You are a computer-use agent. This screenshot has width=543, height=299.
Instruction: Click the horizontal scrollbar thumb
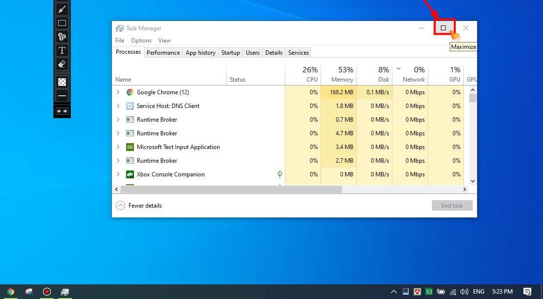[x=231, y=190]
